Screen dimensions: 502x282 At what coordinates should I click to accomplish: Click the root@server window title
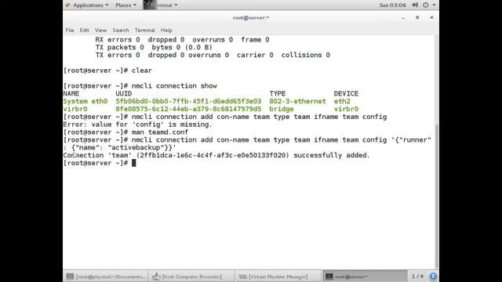(251, 18)
